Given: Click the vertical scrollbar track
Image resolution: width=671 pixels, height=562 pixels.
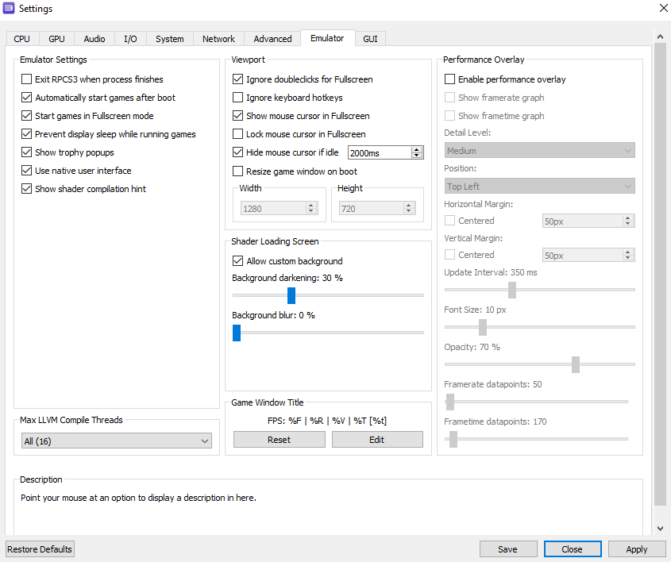Looking at the screenshot, I should (x=661, y=274).
